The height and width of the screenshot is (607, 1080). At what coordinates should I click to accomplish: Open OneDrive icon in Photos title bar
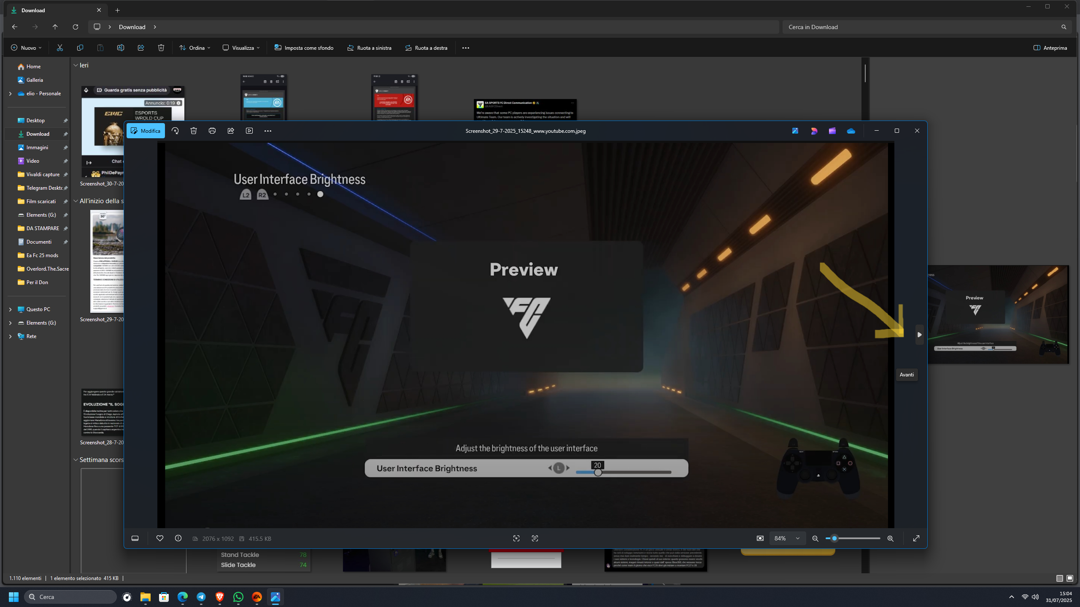851,131
